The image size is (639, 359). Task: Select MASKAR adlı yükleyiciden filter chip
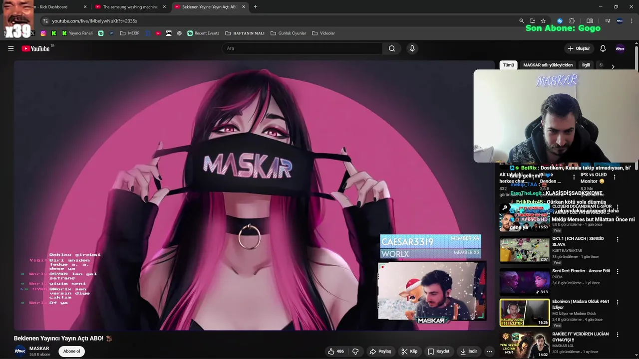[x=548, y=65]
